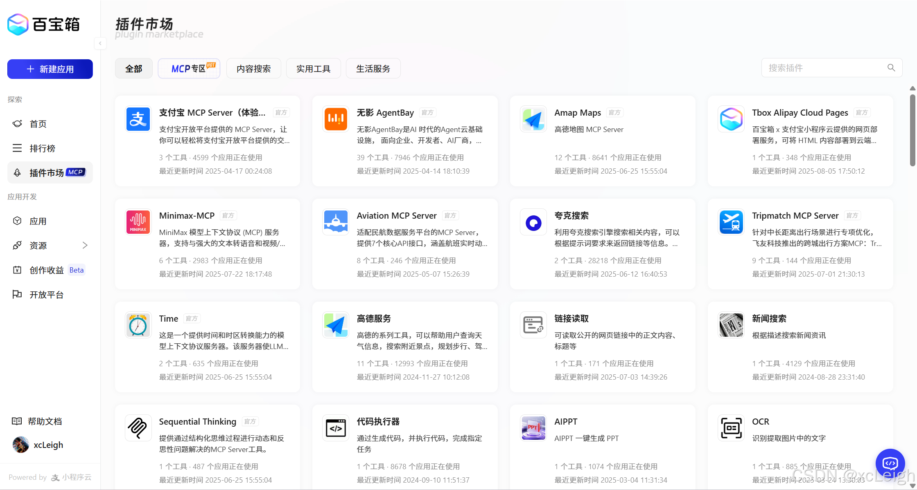
Task: Switch to the MCP专区 tab
Action: 189,69
